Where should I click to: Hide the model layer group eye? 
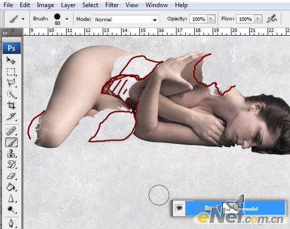(x=179, y=208)
